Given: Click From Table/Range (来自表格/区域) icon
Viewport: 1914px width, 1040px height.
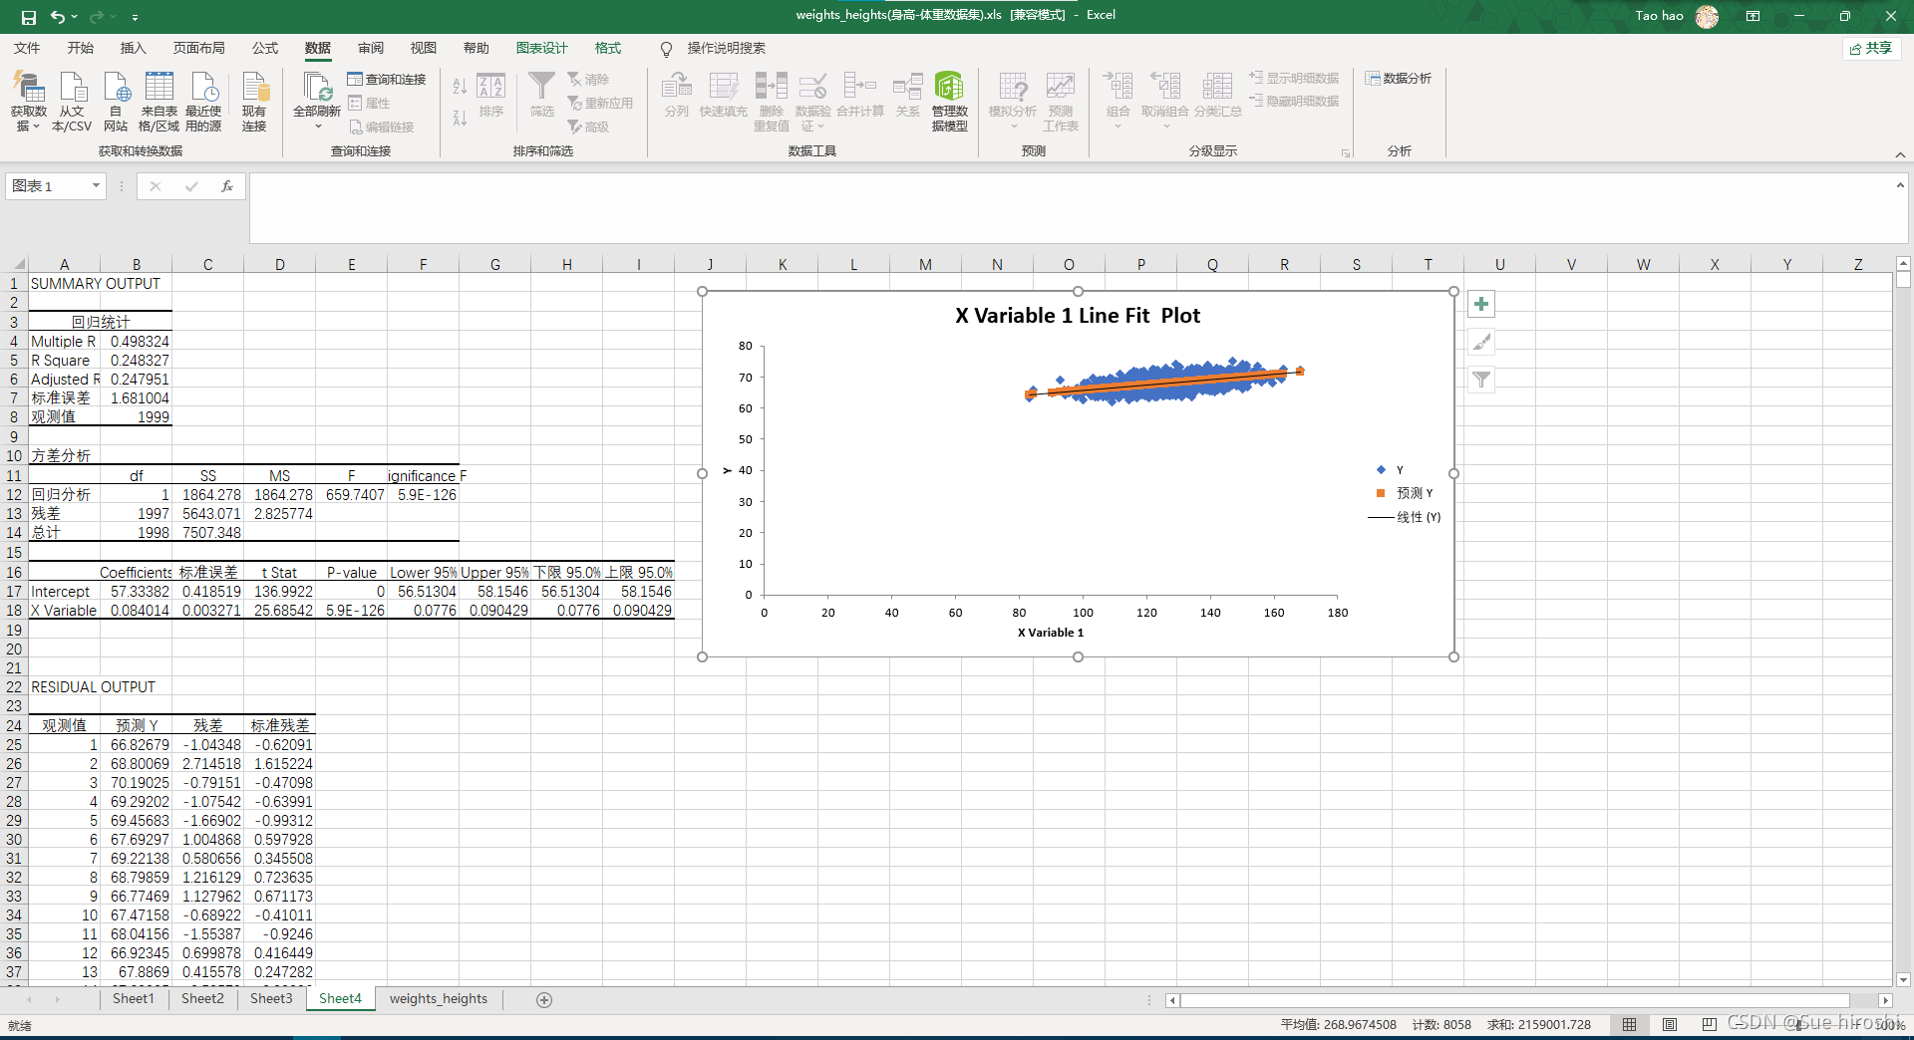Looking at the screenshot, I should [x=159, y=102].
